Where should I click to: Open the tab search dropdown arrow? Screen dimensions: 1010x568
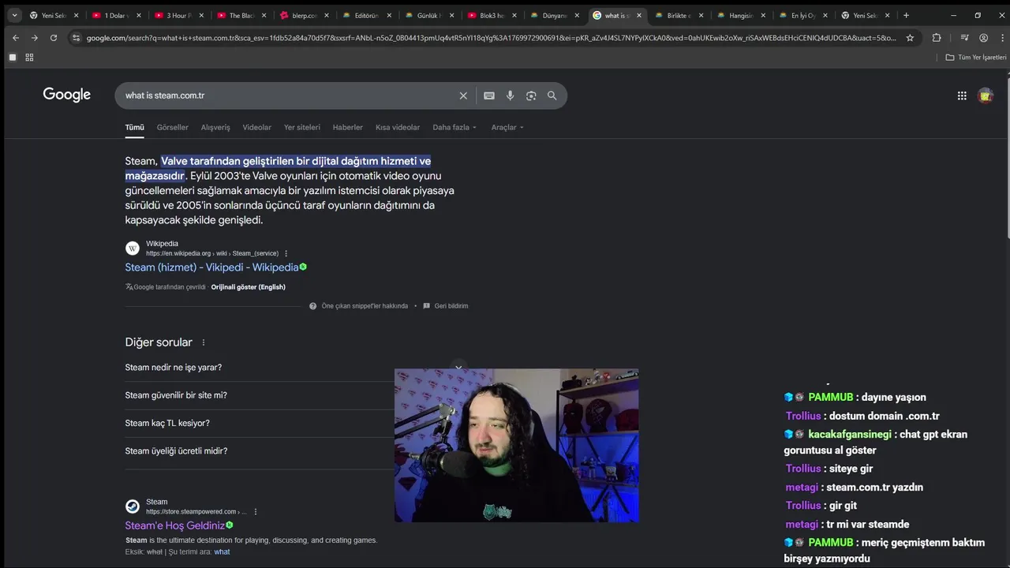point(14,15)
